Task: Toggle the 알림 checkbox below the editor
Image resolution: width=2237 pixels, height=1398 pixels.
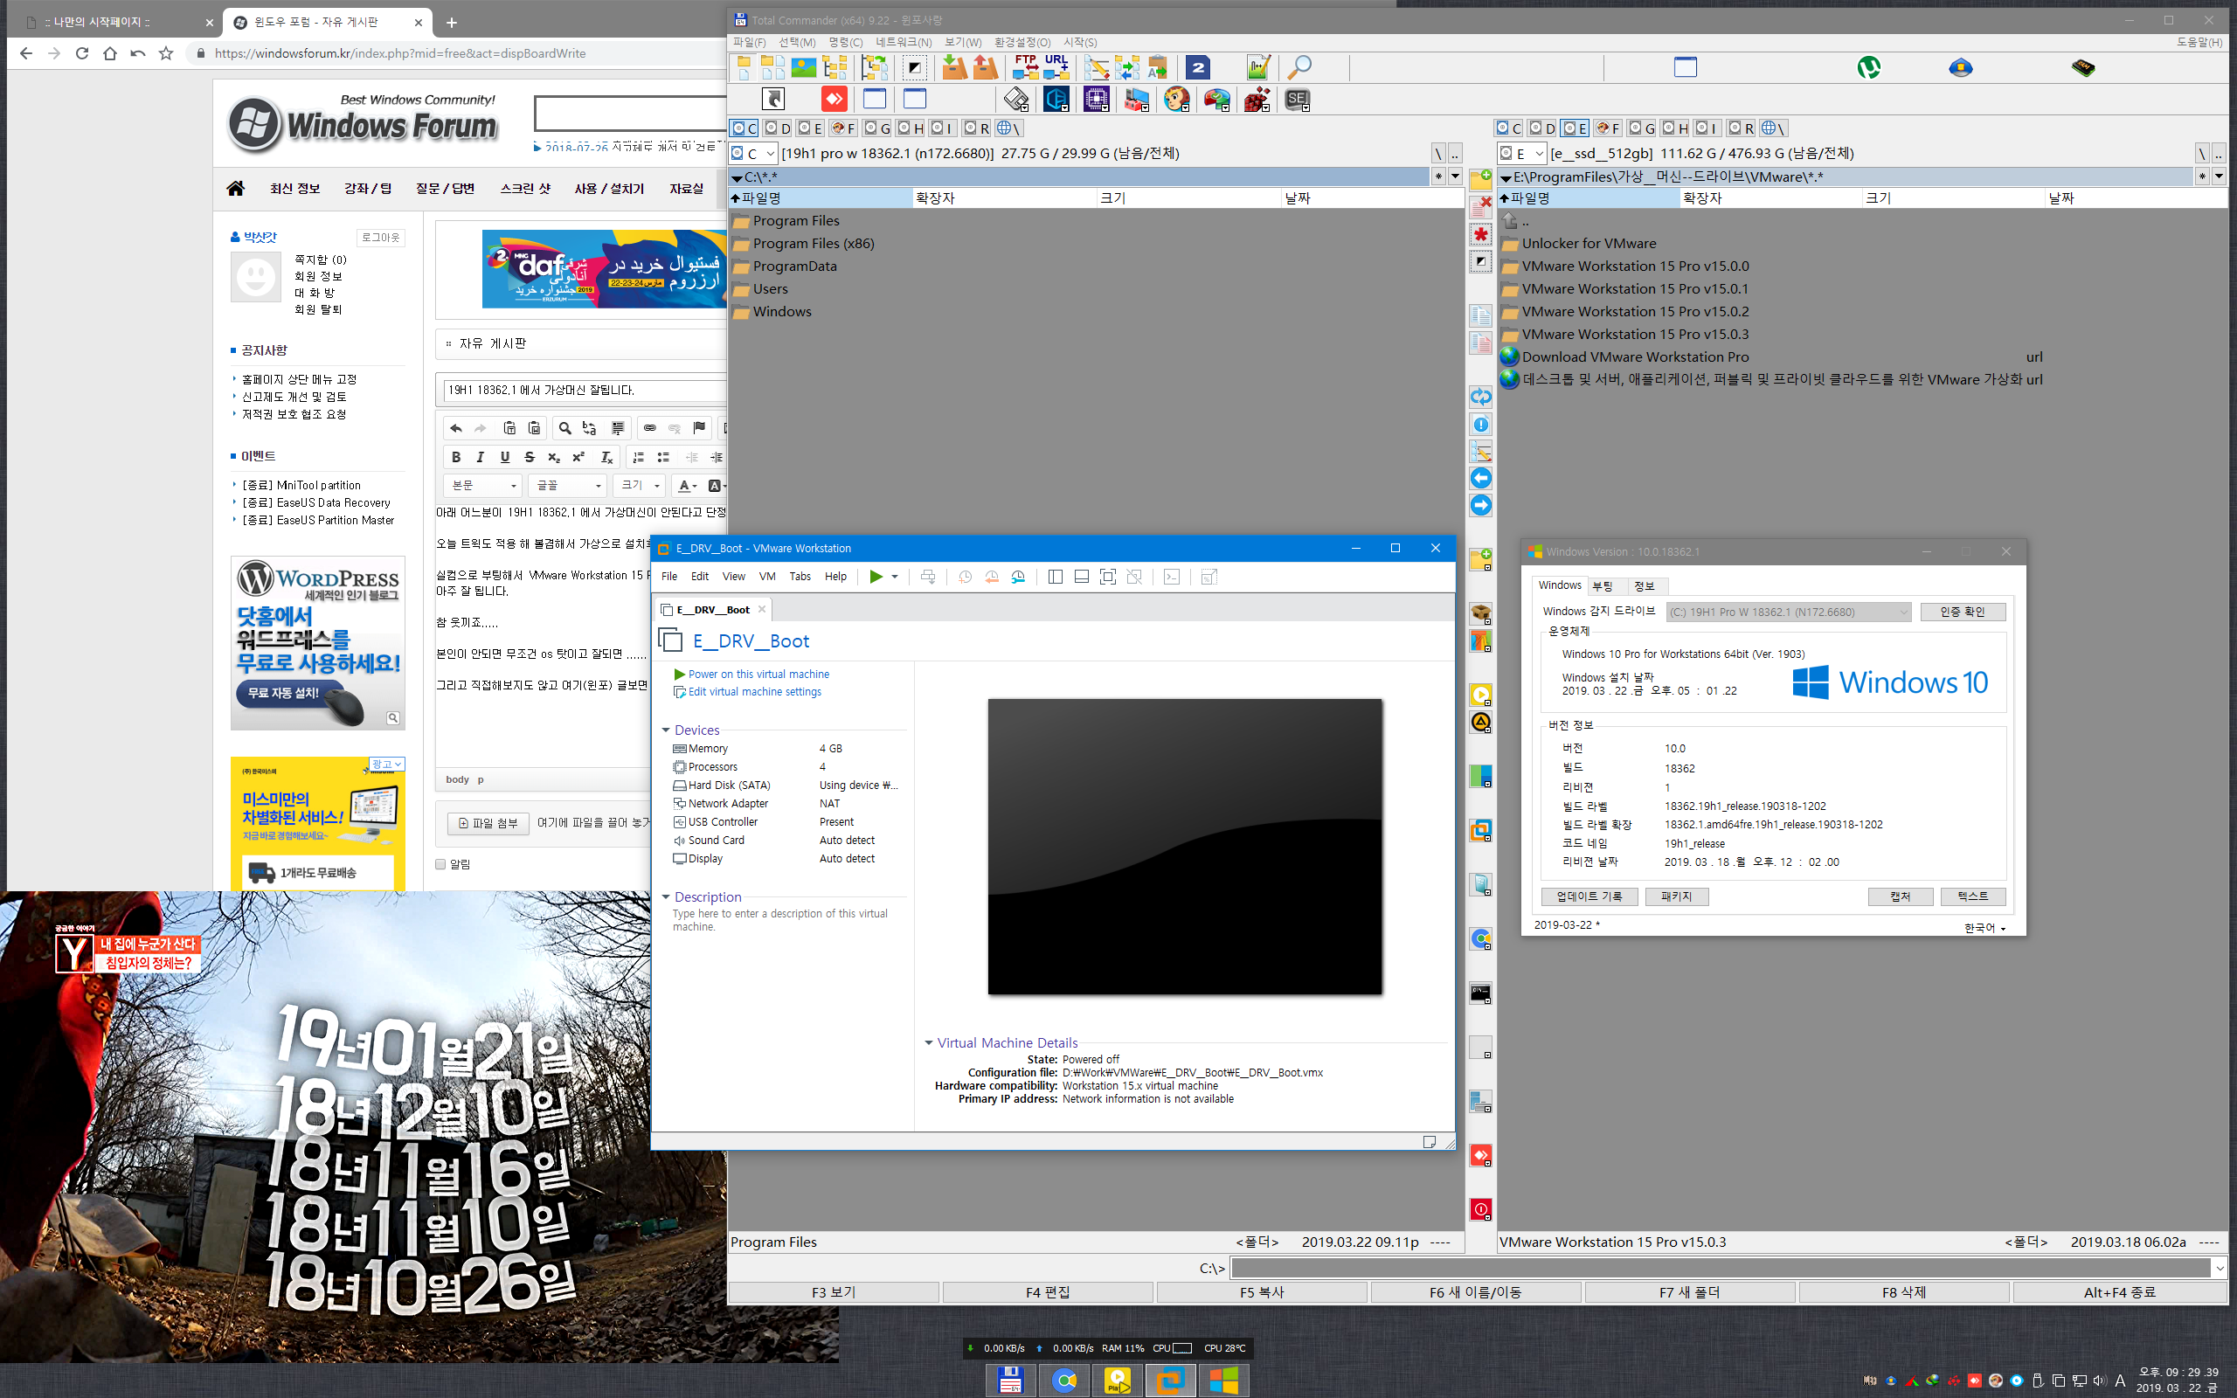Action: coord(441,863)
